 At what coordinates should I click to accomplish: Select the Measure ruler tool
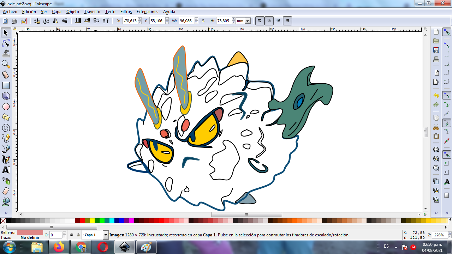(x=6, y=75)
